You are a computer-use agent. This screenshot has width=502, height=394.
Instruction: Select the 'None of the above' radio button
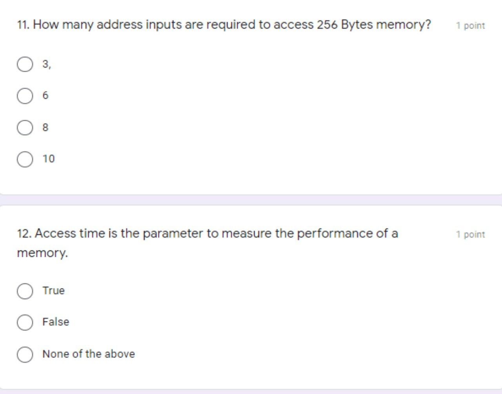[x=25, y=354]
